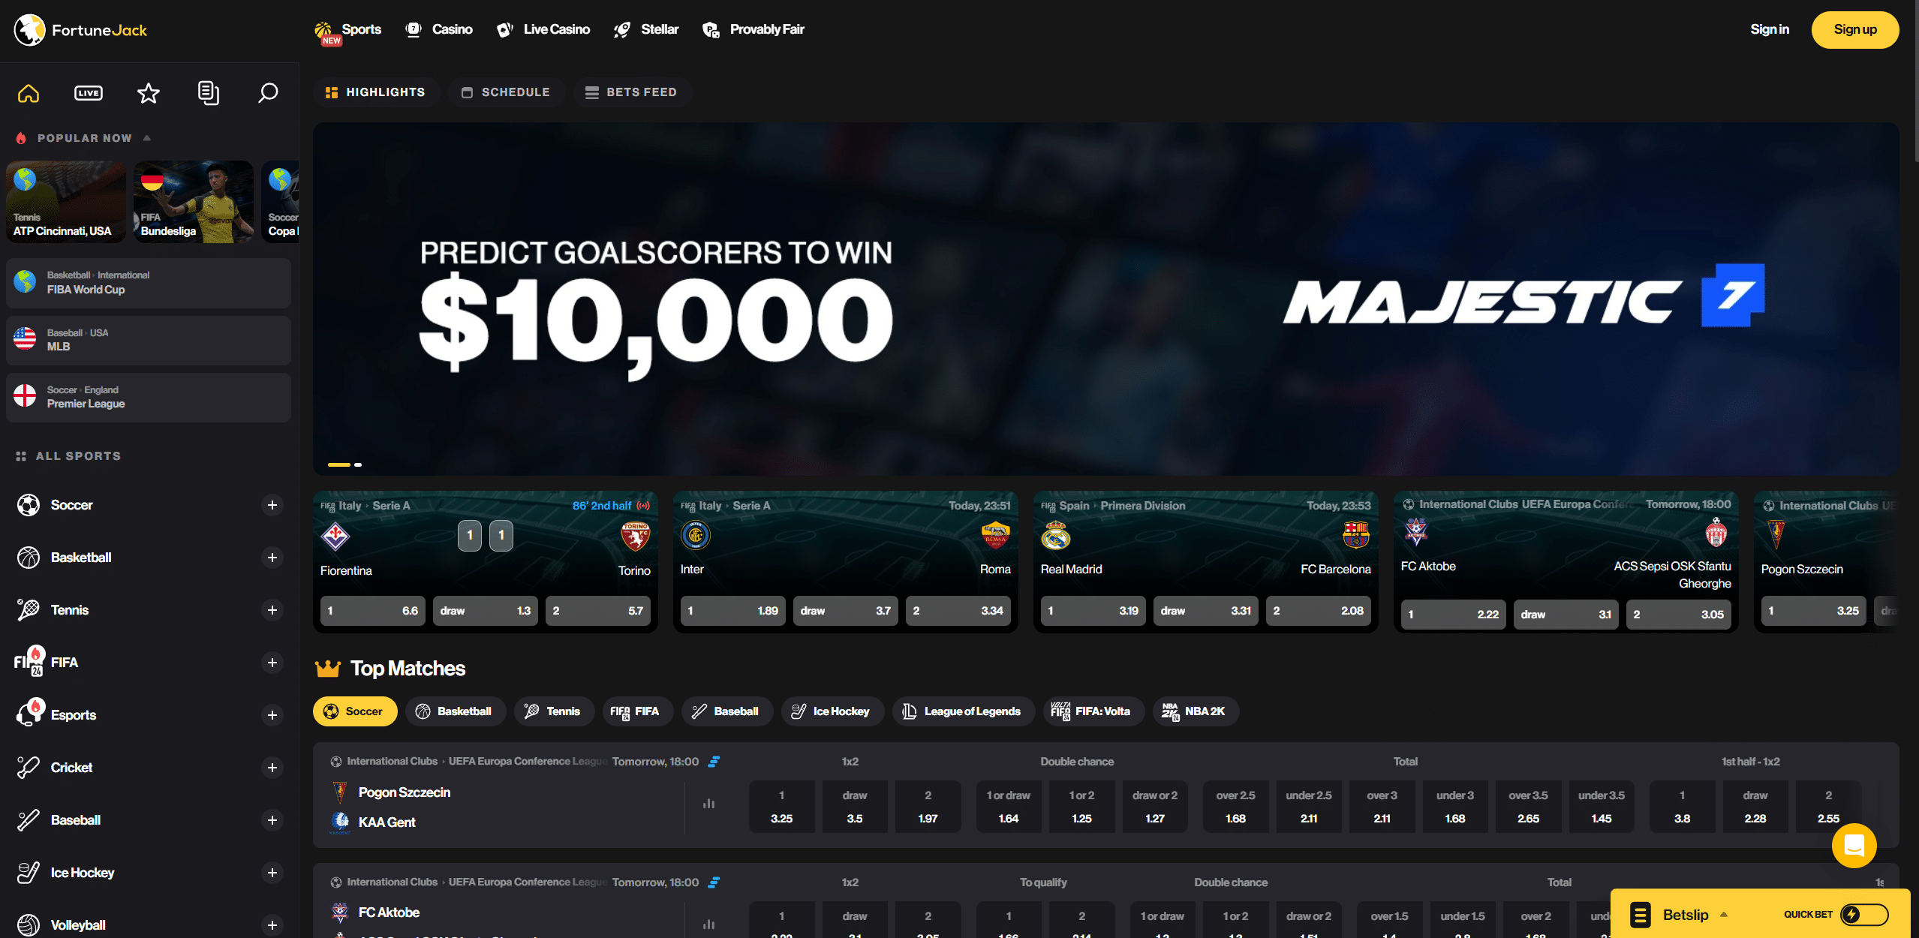1919x938 pixels.
Task: Click the Cricket icon in sidebar
Action: (x=29, y=768)
